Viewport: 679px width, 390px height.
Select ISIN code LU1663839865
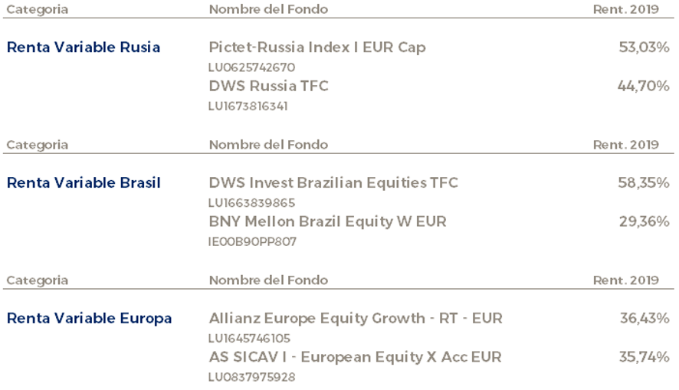[251, 203]
